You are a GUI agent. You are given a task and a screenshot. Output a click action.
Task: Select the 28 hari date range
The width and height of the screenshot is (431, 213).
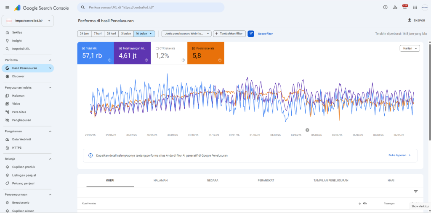pos(111,34)
